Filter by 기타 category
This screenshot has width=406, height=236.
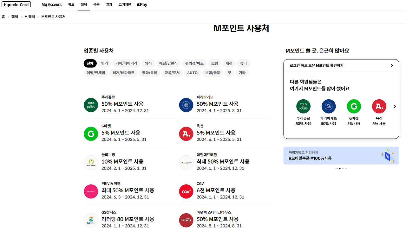(242, 73)
